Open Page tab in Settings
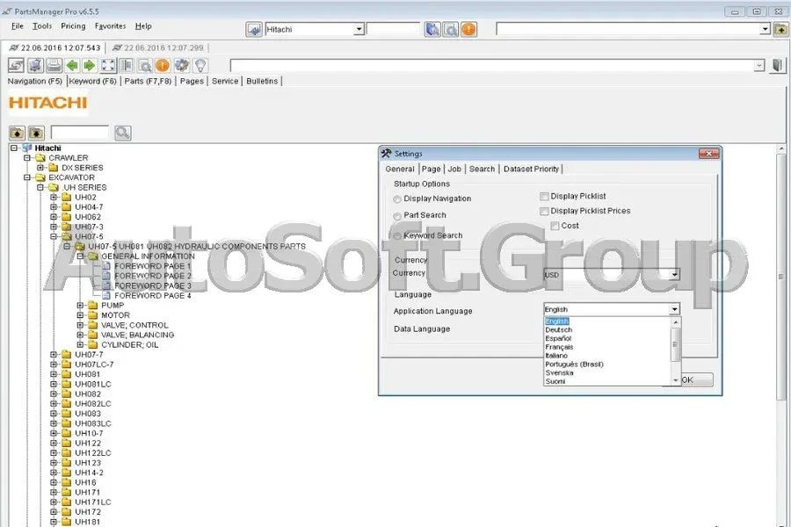 (x=432, y=169)
